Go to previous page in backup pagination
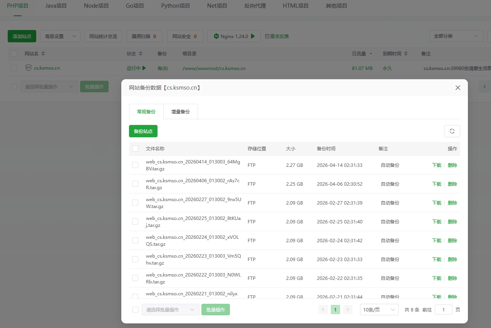491x328 pixels. [323, 310]
